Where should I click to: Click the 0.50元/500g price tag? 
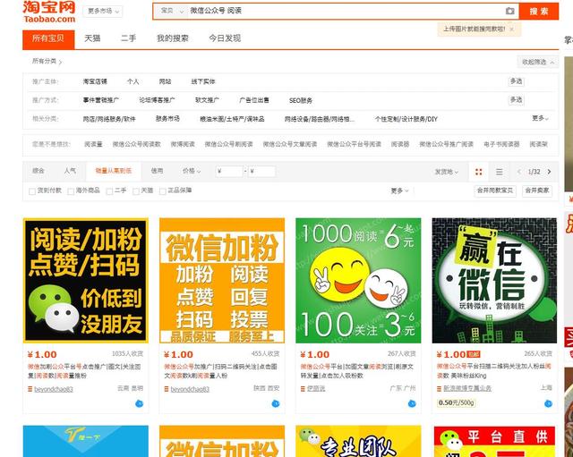click(x=457, y=403)
